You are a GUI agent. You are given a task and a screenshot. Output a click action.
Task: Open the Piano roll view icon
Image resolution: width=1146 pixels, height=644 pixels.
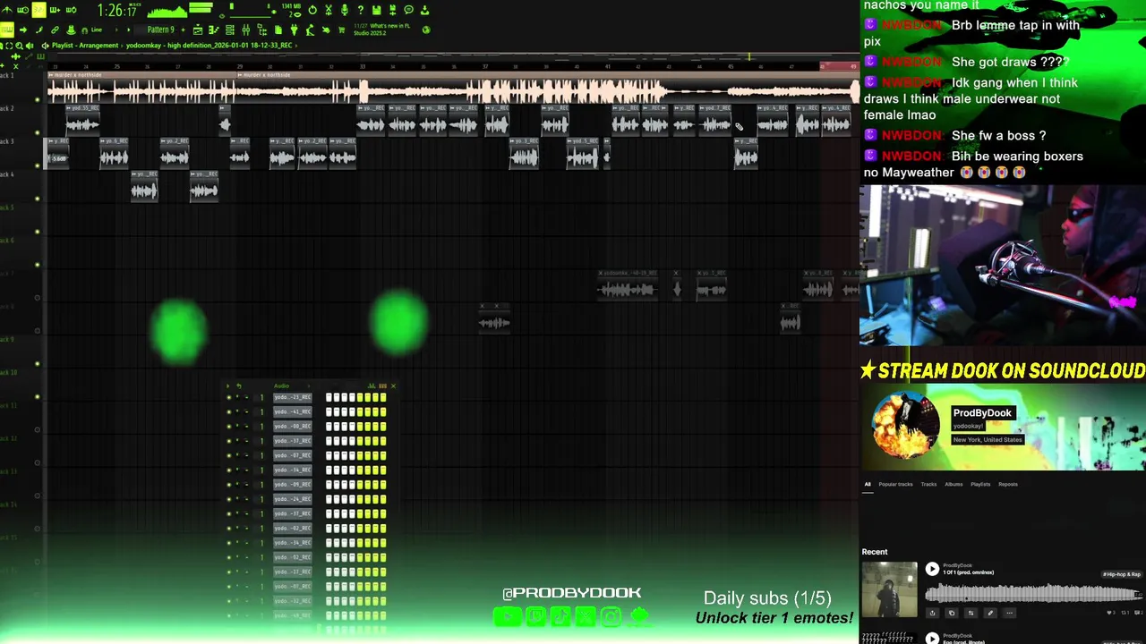pyautogui.click(x=214, y=30)
